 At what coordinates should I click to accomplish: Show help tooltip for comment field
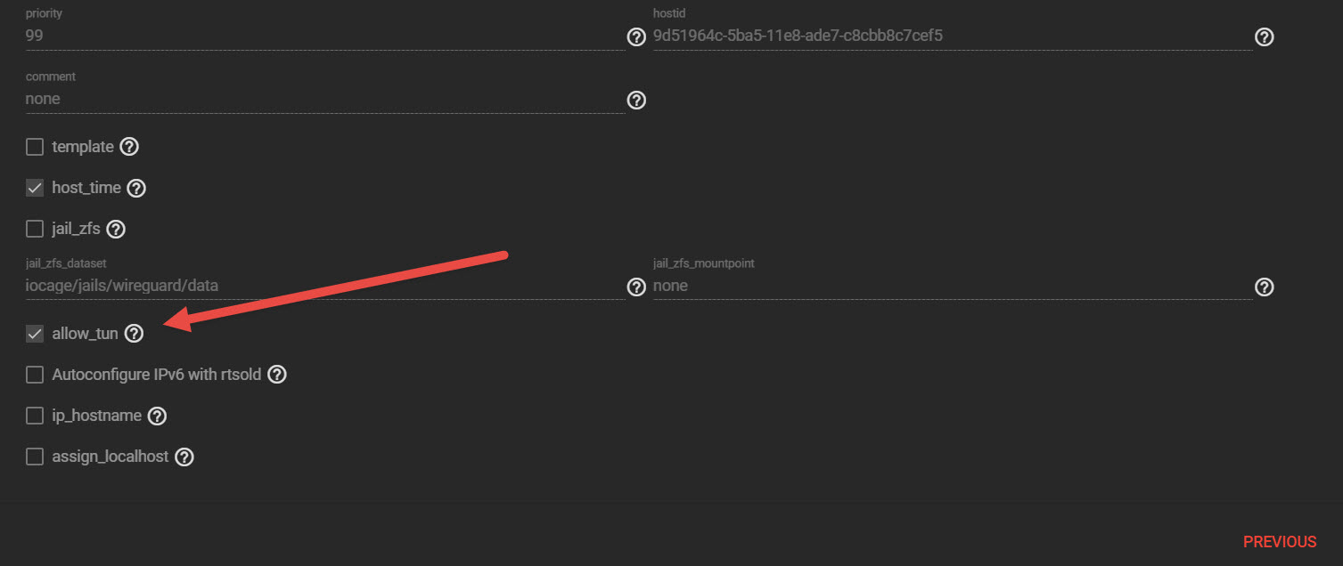pyautogui.click(x=636, y=101)
